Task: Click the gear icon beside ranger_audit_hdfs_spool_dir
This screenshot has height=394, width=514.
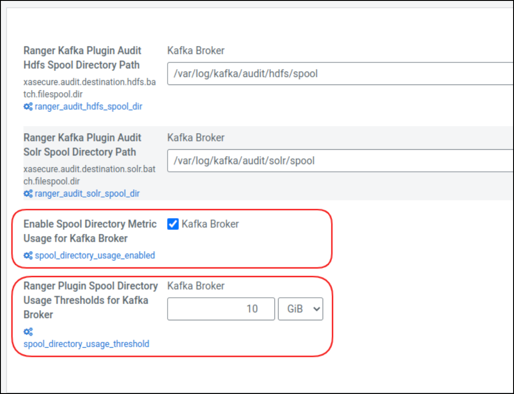Action: pos(27,107)
